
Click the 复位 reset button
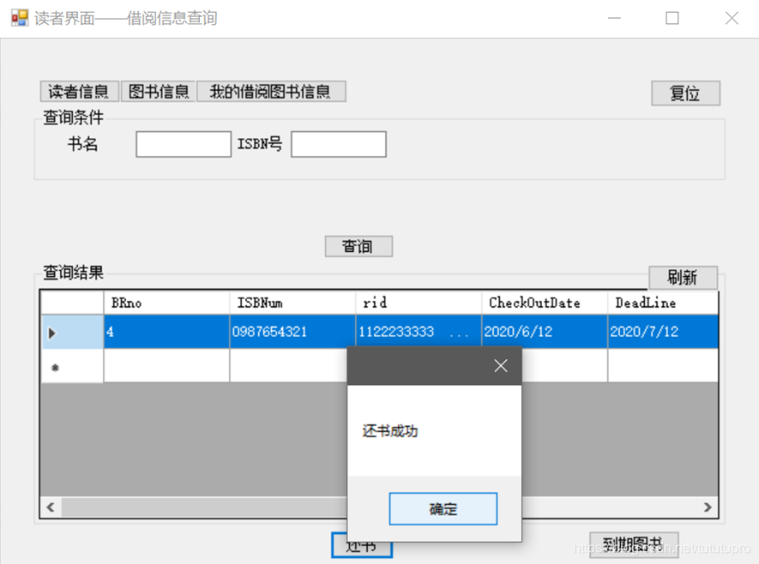(x=685, y=93)
